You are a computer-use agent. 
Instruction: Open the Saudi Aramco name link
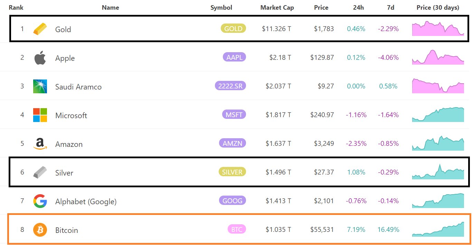point(78,87)
